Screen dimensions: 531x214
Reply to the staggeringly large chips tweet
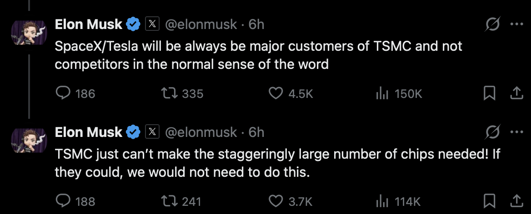tap(62, 201)
